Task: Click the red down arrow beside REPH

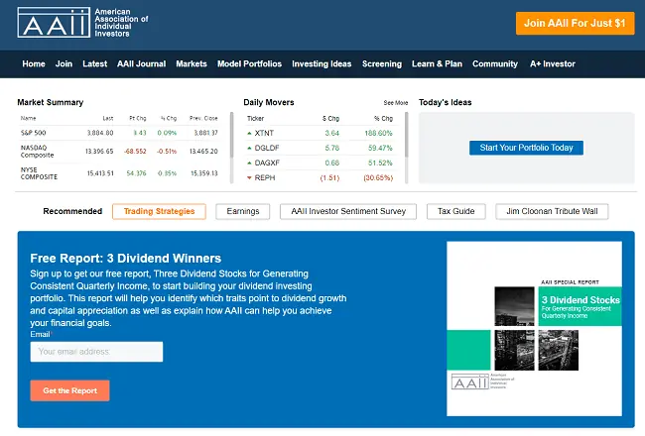Action: coord(249,177)
